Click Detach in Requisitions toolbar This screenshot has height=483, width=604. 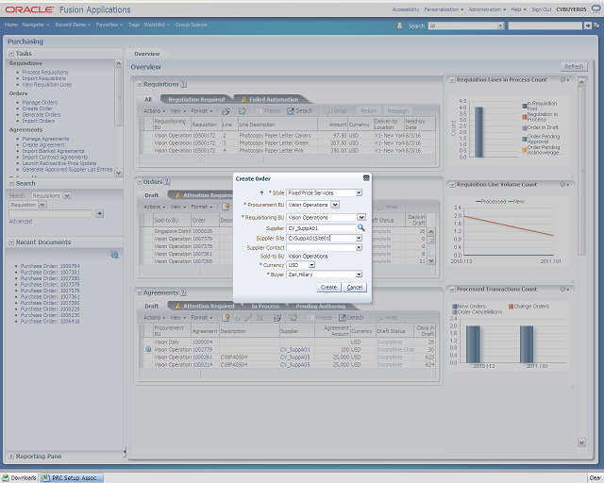coord(300,111)
